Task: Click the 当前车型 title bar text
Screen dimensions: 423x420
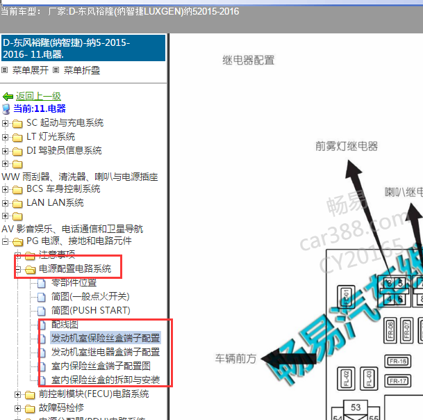Action: tap(119, 12)
